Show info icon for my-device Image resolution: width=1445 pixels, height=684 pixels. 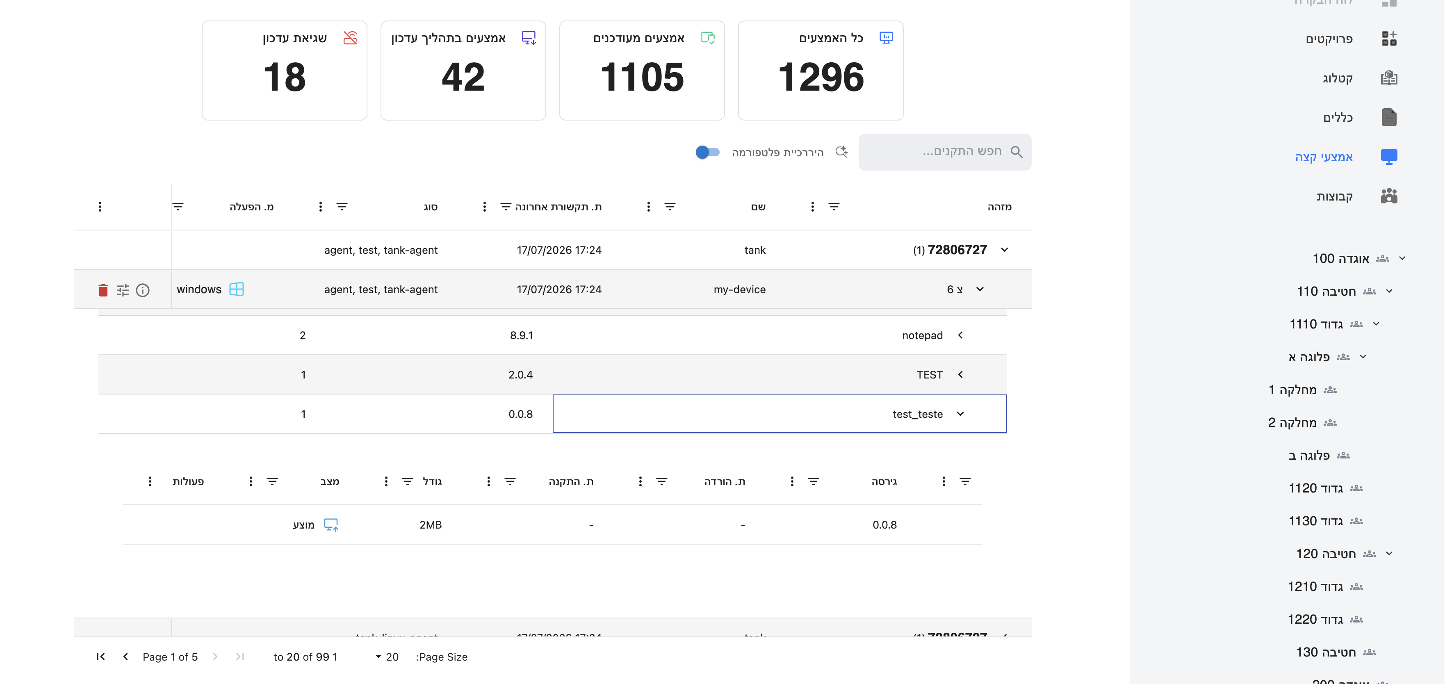142,290
